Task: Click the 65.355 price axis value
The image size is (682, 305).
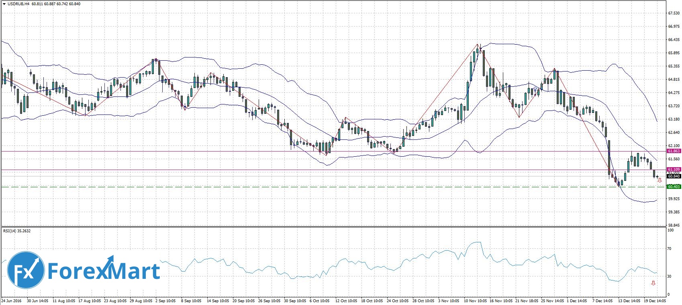Action: coord(674,66)
